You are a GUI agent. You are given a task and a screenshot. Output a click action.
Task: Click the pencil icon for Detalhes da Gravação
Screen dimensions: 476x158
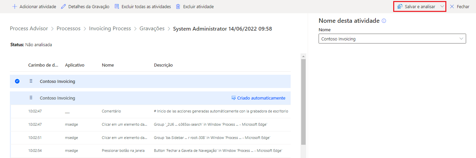tap(63, 6)
